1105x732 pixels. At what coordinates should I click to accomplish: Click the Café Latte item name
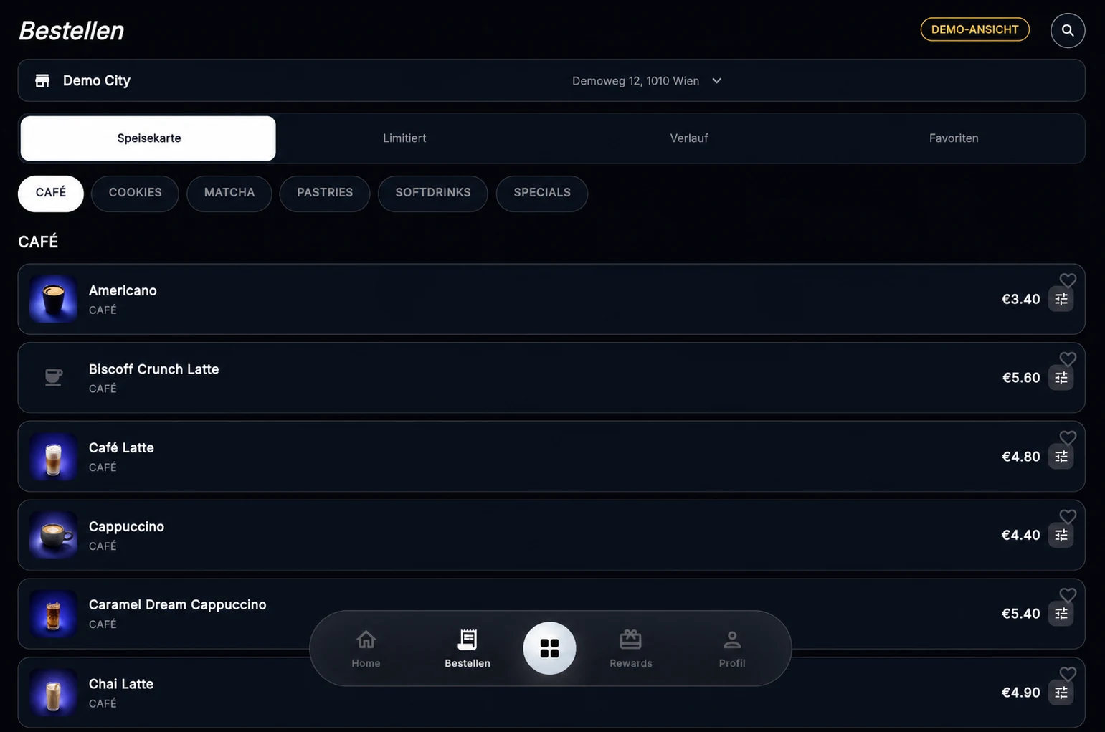(x=121, y=448)
